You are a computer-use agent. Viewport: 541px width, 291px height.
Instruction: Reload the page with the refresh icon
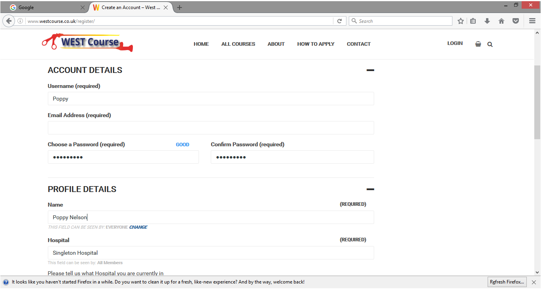339,21
